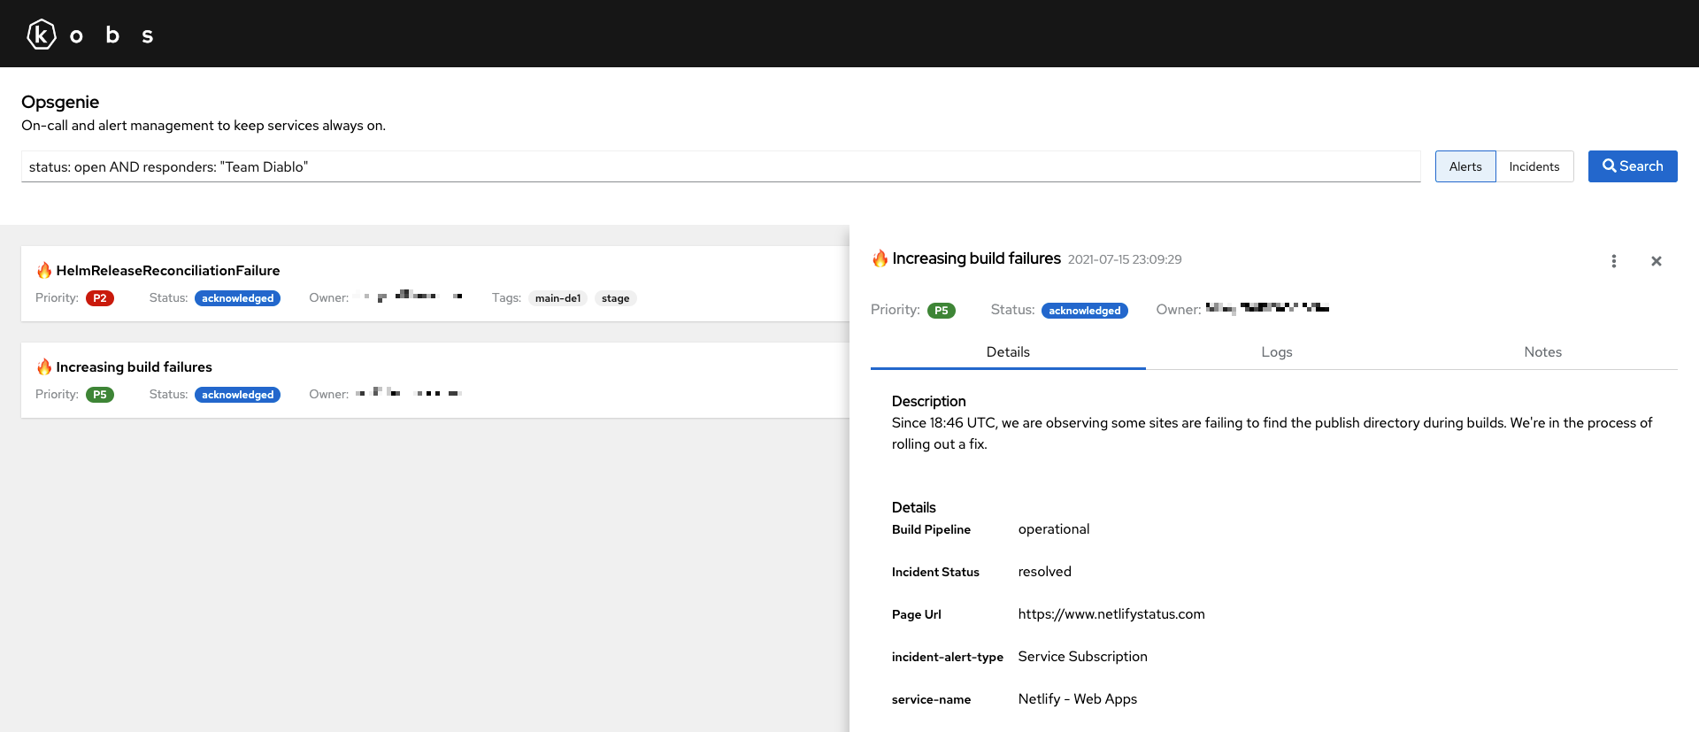Image resolution: width=1699 pixels, height=732 pixels.
Task: Close the alert details panel
Action: point(1657,261)
